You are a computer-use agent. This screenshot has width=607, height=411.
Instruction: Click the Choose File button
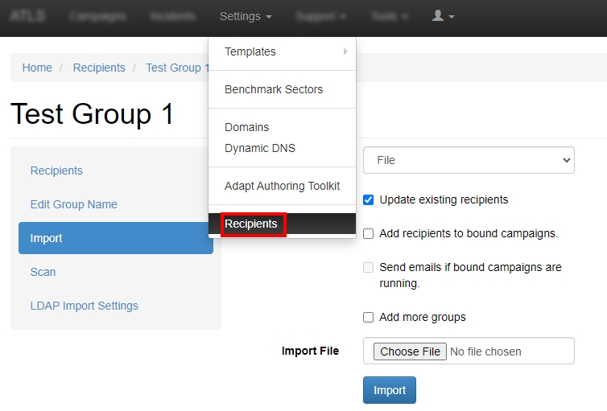tap(410, 351)
